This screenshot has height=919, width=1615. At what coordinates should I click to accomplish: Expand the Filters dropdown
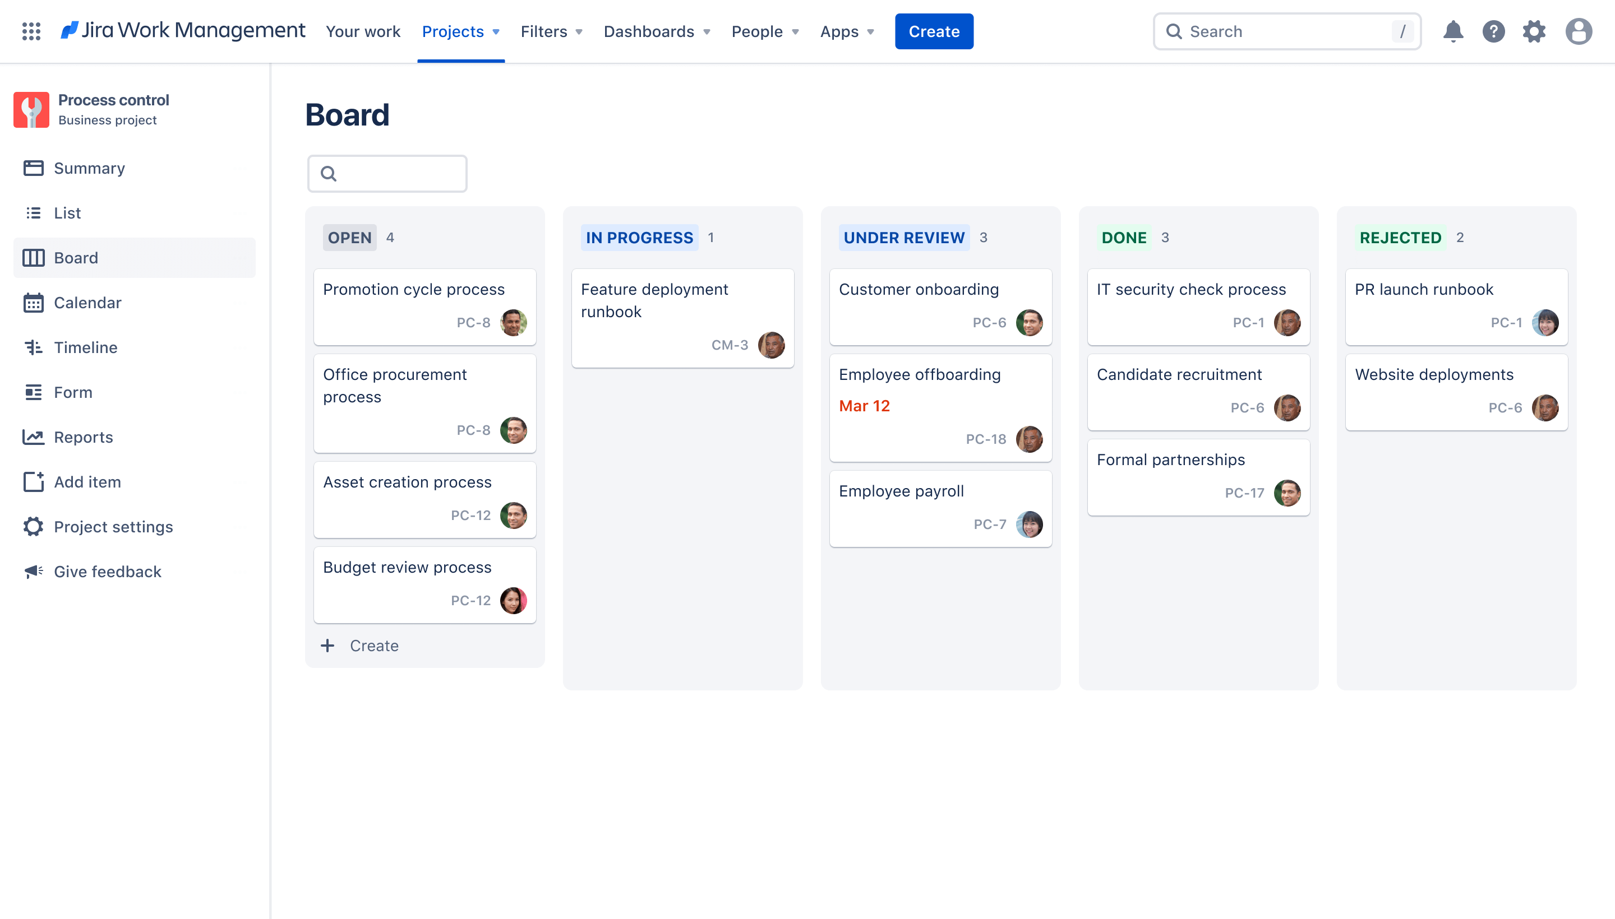(551, 31)
